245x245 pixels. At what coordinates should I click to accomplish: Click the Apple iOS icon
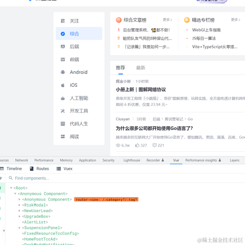pos(63,85)
